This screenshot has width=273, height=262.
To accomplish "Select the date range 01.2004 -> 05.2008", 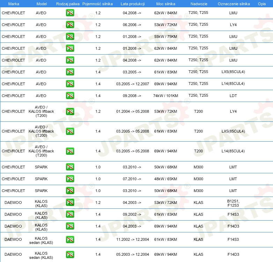I will click(133, 111).
